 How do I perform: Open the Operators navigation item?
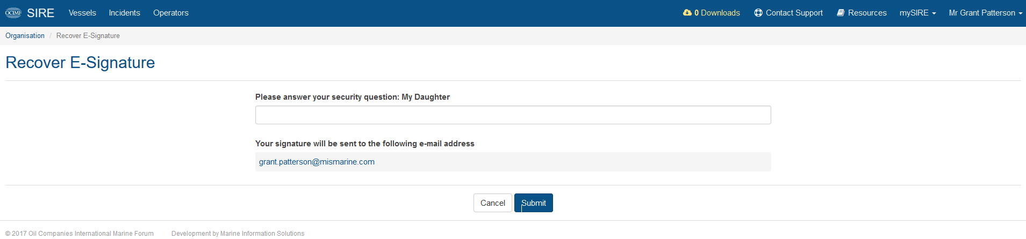(x=171, y=13)
